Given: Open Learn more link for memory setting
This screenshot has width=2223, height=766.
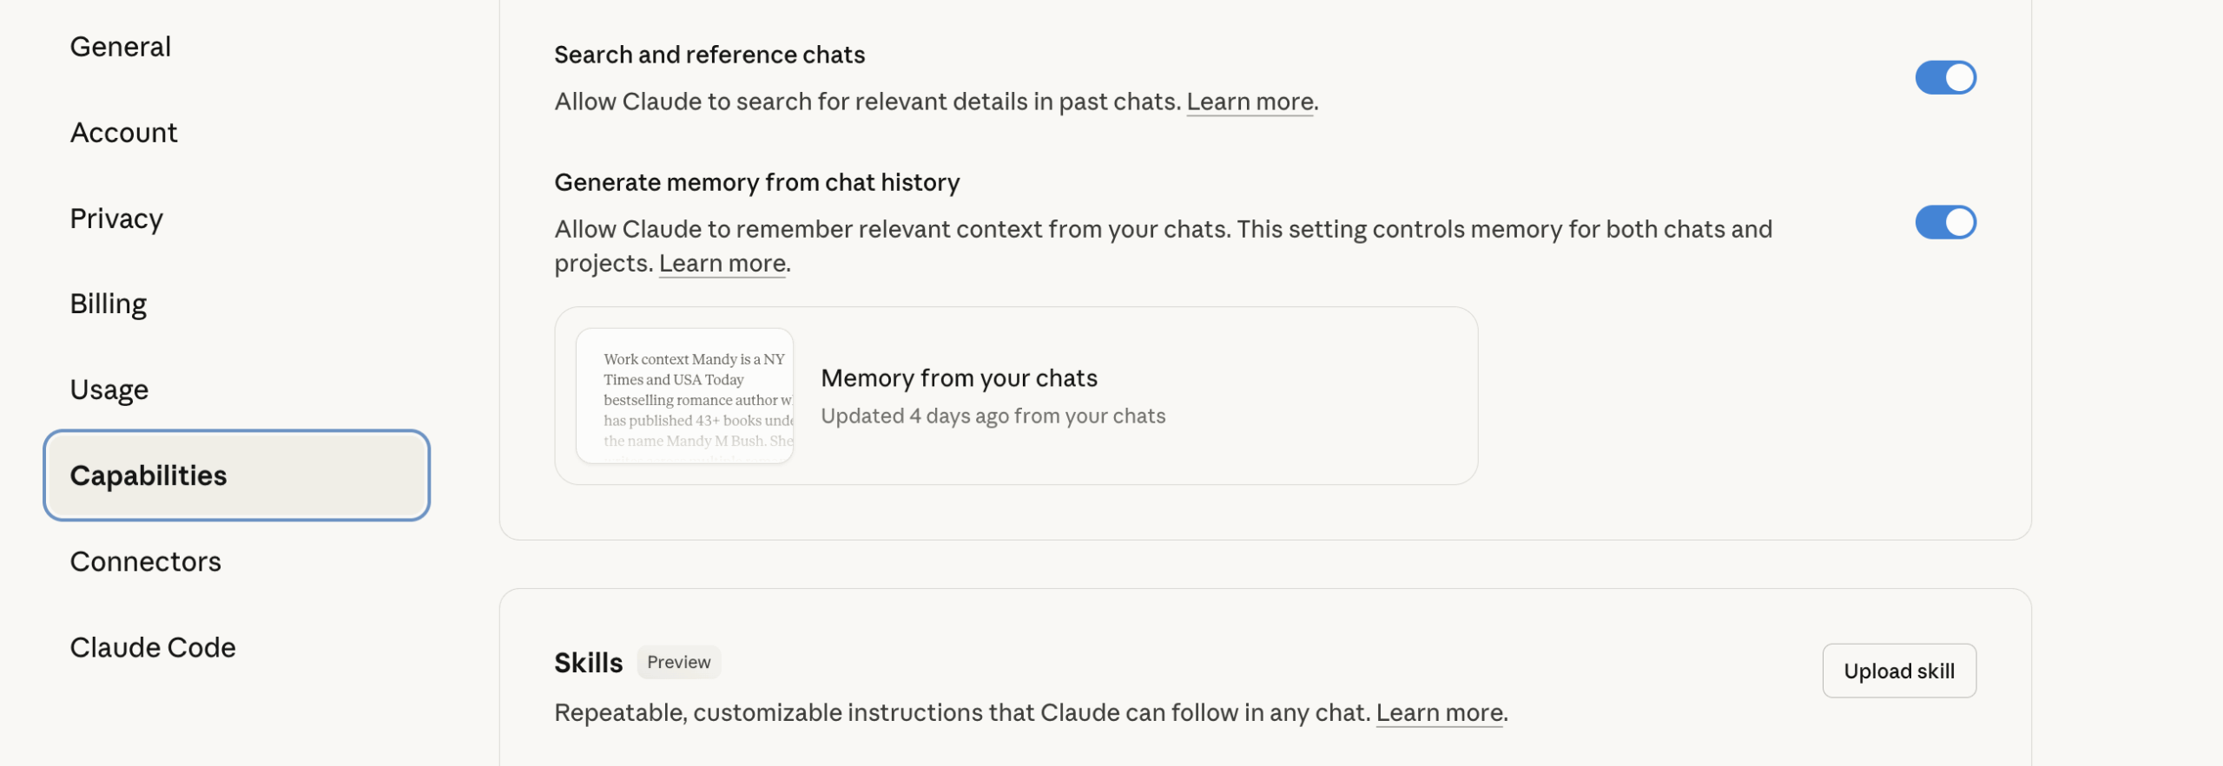Looking at the screenshot, I should click(722, 263).
